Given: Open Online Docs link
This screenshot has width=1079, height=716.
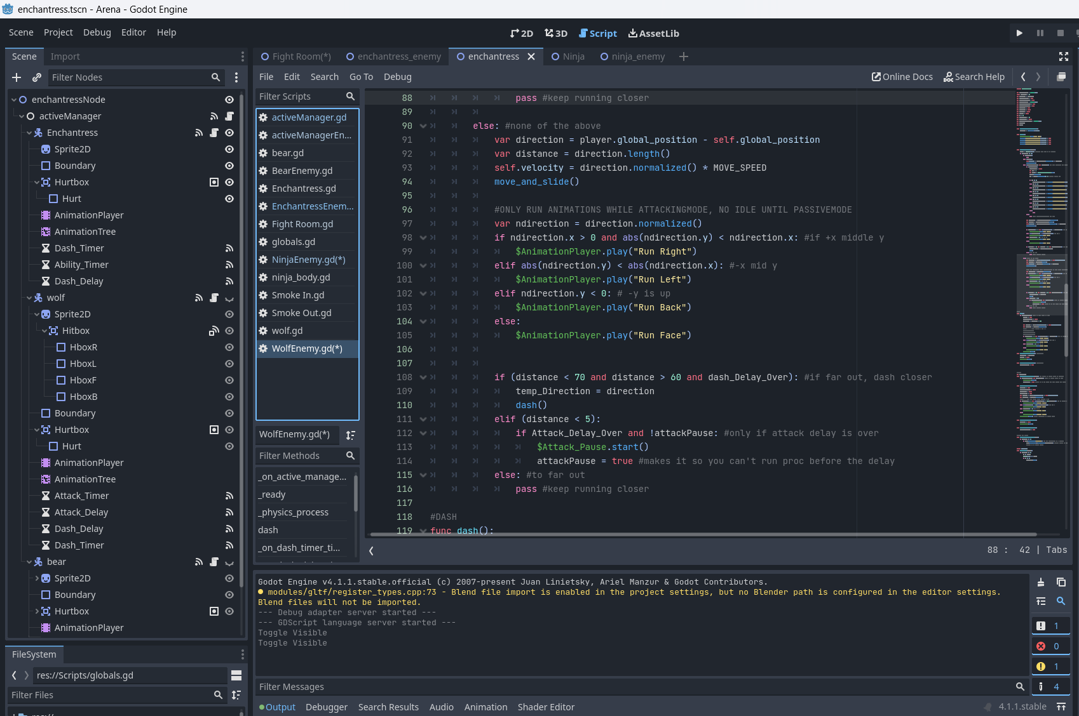Looking at the screenshot, I should coord(902,77).
